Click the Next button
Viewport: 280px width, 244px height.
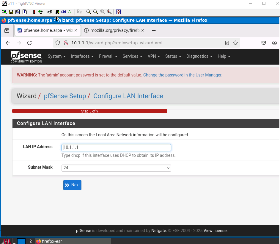[x=72, y=185]
